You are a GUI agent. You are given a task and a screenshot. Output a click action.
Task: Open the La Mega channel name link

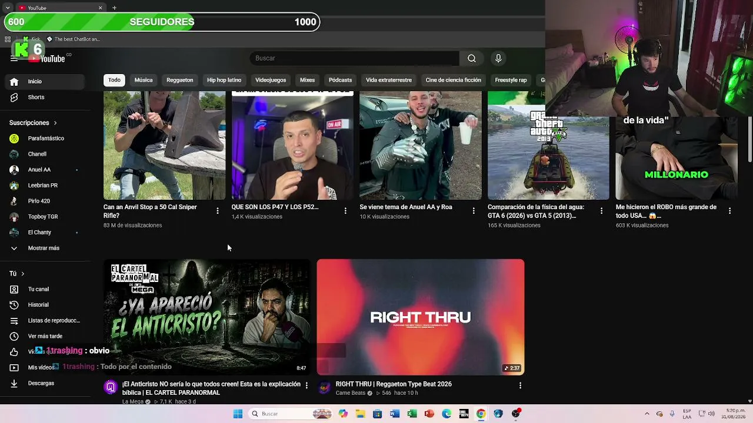tap(133, 402)
